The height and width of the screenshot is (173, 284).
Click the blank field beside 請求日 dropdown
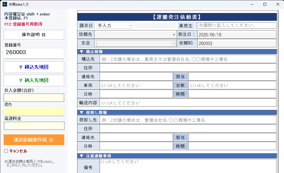[x=155, y=26]
